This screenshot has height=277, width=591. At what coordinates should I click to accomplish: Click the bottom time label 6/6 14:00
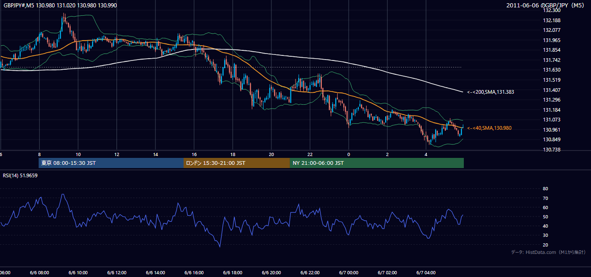155,273
